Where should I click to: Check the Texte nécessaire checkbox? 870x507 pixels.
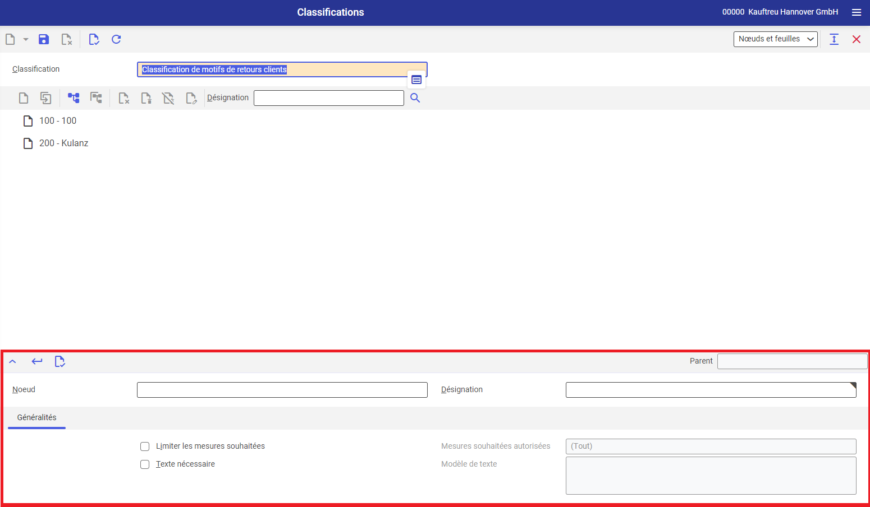click(x=145, y=464)
